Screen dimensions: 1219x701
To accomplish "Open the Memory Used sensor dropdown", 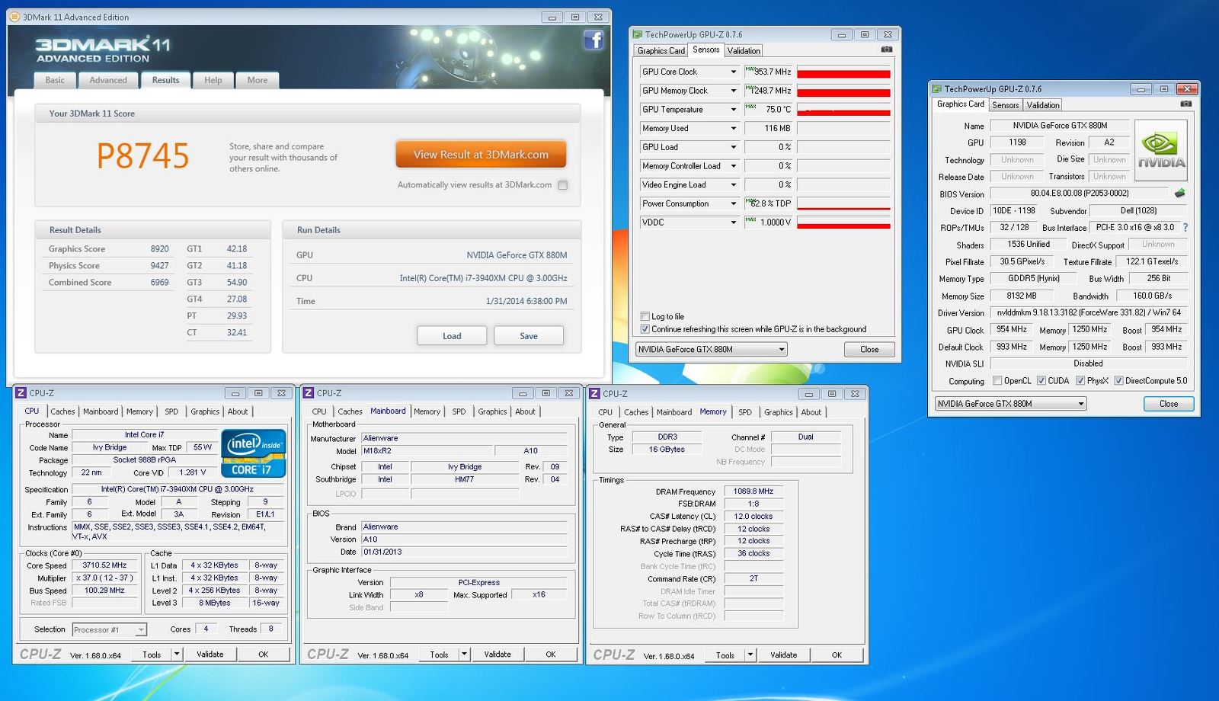I will pos(733,129).
